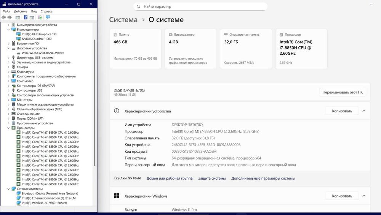
Task: Open the Действие menu
Action: click(21, 11)
